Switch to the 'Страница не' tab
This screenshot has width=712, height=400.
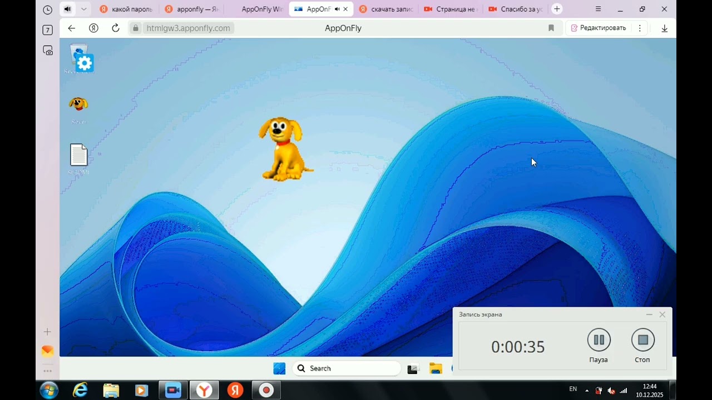(x=451, y=9)
